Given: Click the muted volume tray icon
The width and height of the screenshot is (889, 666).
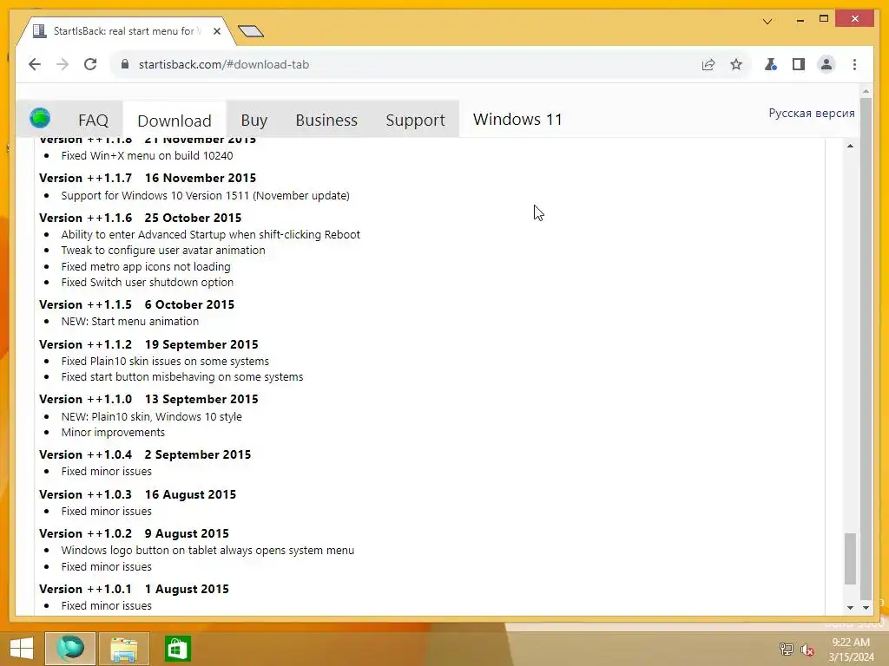Looking at the screenshot, I should tap(807, 649).
